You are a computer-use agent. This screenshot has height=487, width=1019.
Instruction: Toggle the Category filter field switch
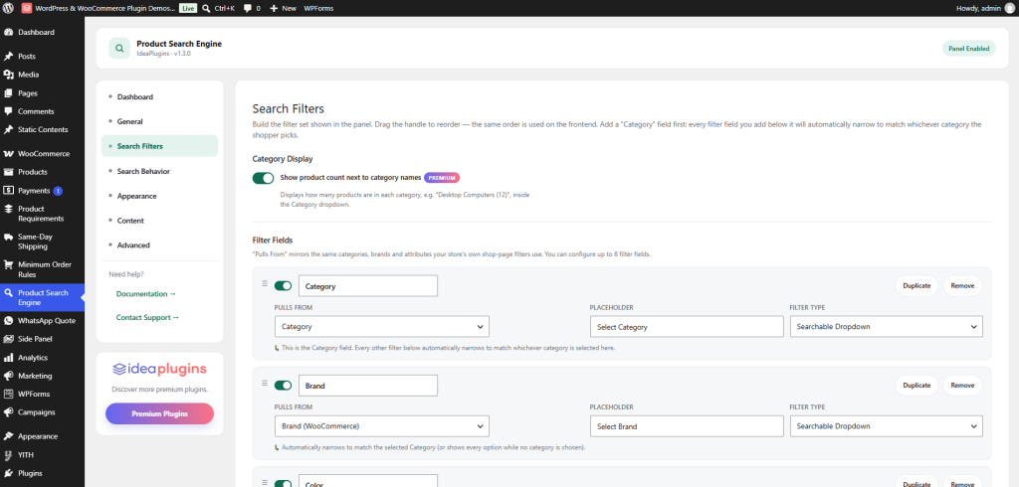284,285
